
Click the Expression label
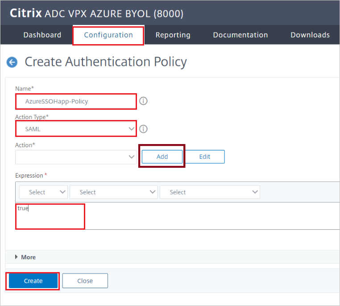click(x=29, y=176)
